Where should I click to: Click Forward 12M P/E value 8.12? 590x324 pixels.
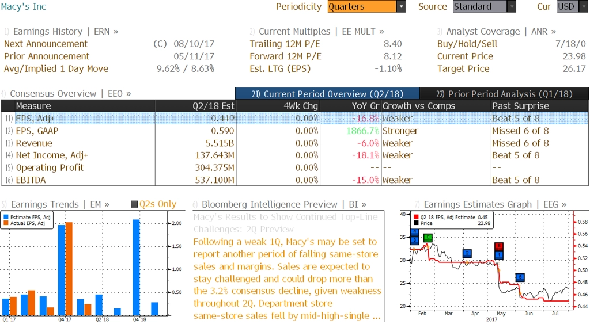pyautogui.click(x=393, y=56)
